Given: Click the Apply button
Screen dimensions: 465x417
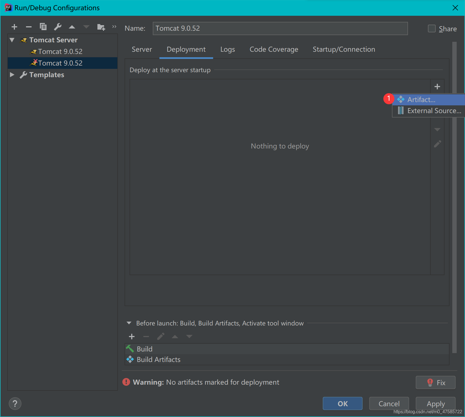Looking at the screenshot, I should click(435, 403).
